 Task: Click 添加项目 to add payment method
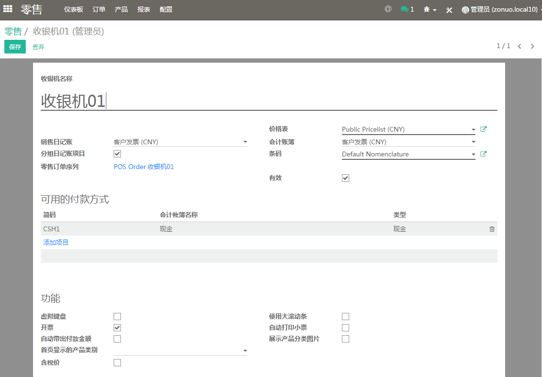[x=56, y=242]
